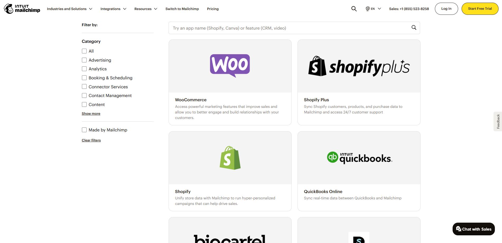Check the All category checkbox
Viewport: 502px width, 243px height.
coord(84,51)
